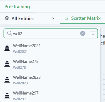
Task: Click the All Entities layers icon
Action: click(7, 18)
